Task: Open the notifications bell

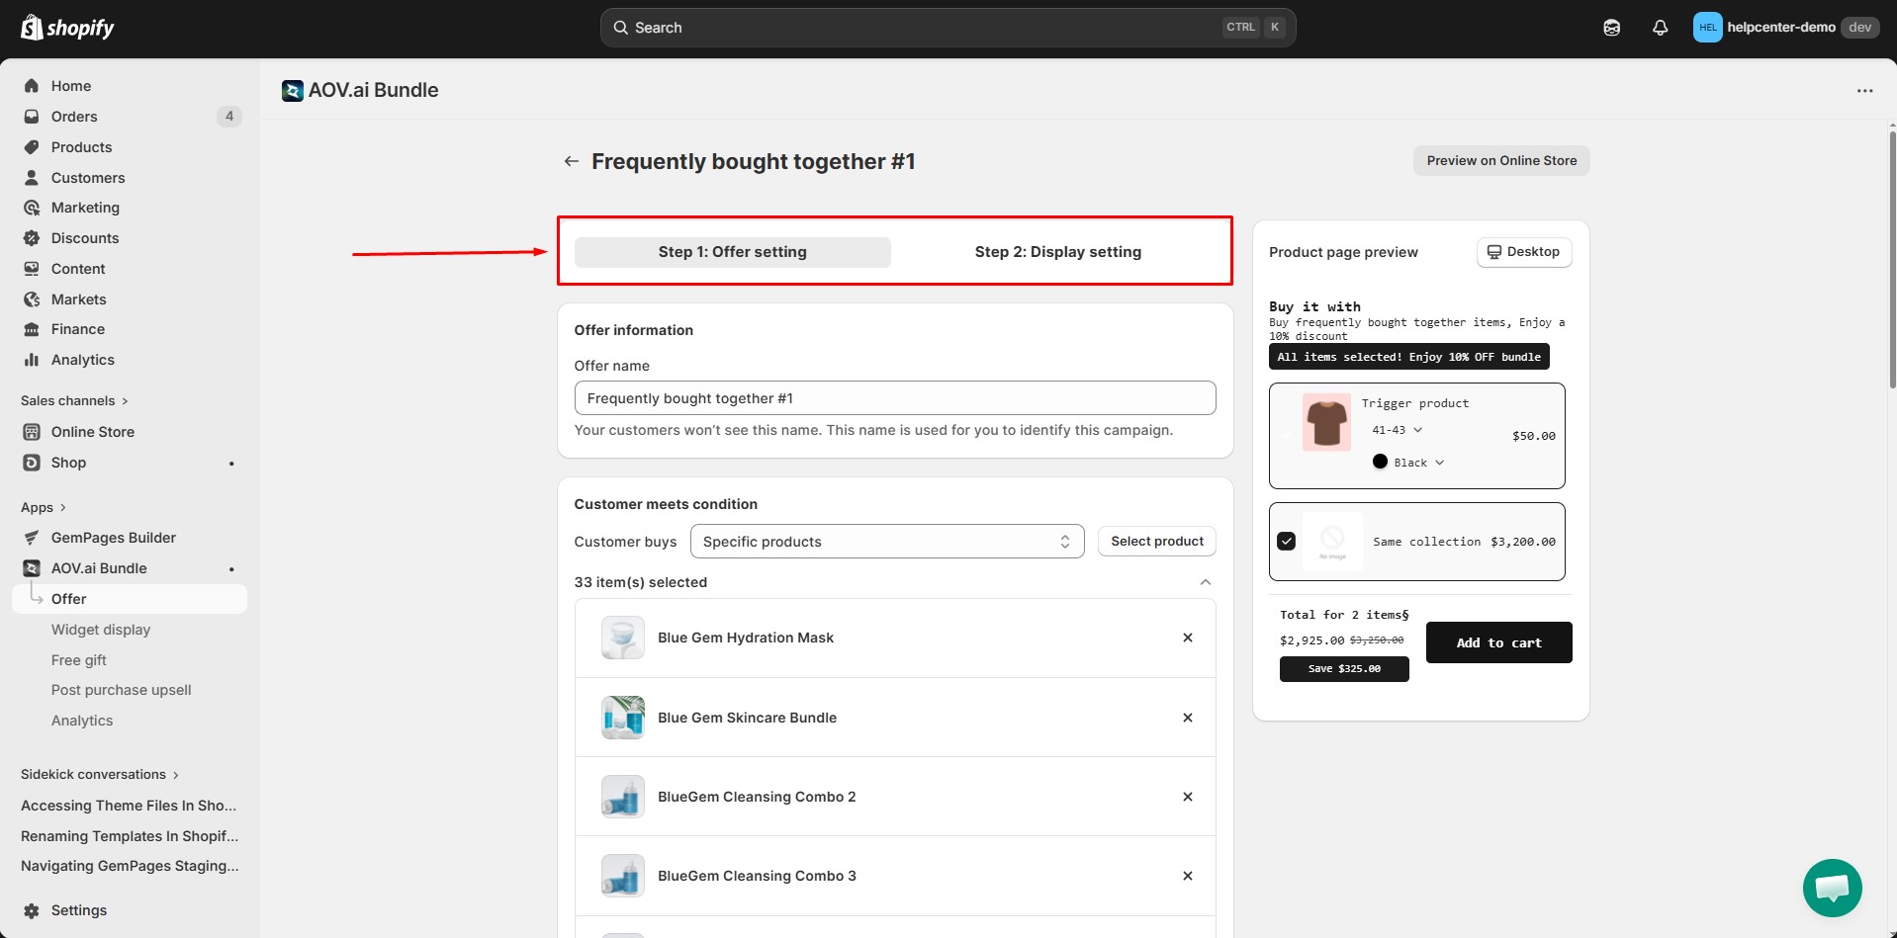Action: [x=1660, y=28]
